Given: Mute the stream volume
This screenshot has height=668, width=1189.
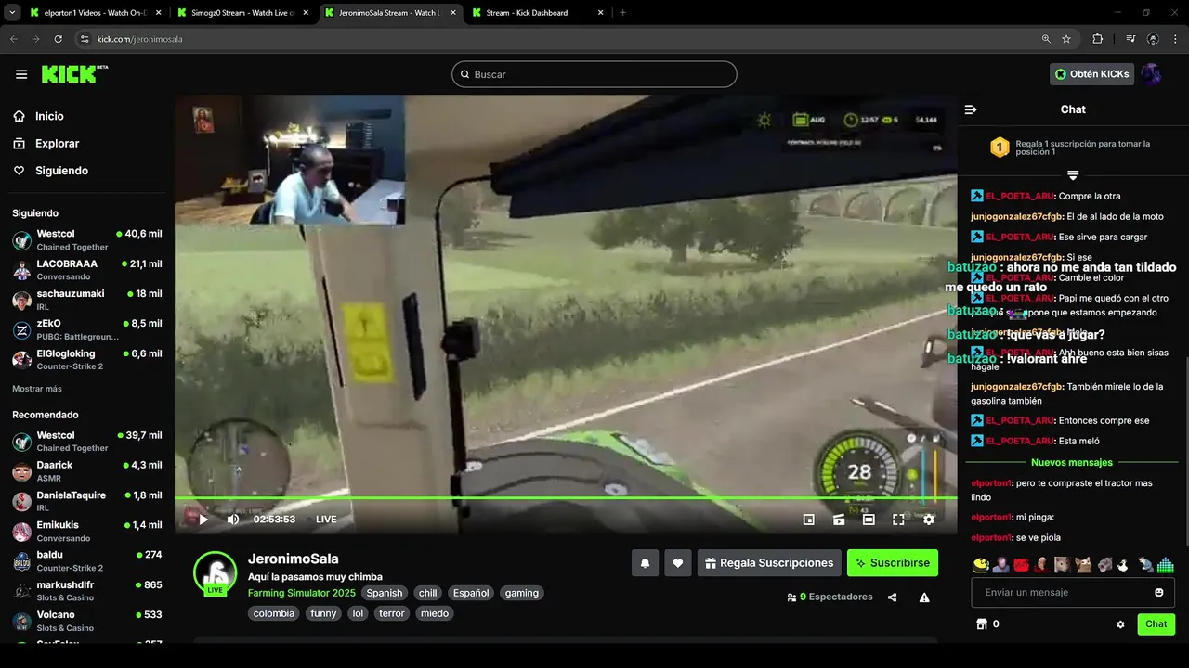Looking at the screenshot, I should (x=233, y=520).
